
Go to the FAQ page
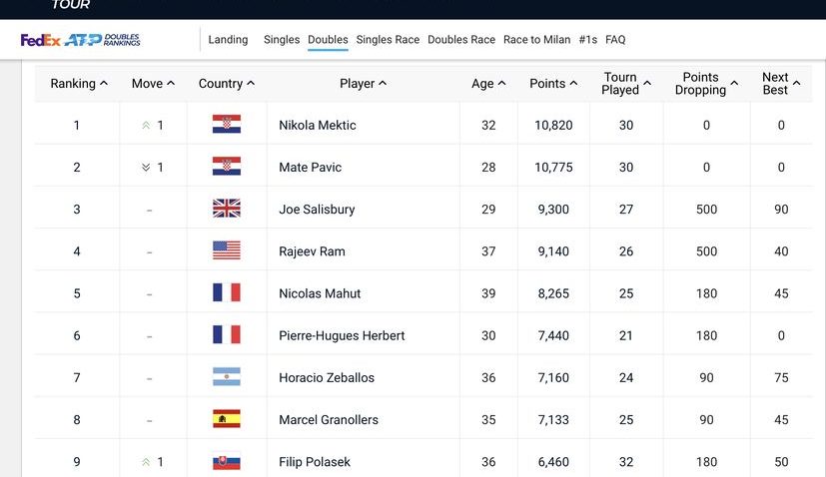(615, 40)
